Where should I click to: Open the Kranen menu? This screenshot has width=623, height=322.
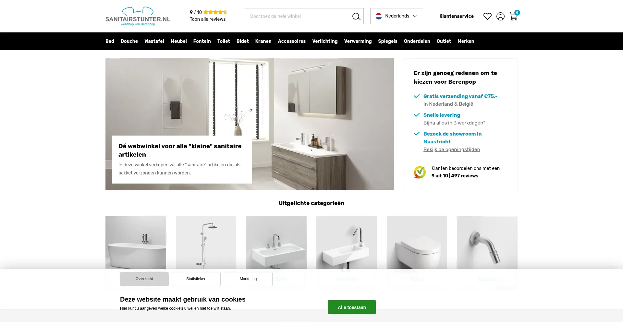click(x=263, y=41)
